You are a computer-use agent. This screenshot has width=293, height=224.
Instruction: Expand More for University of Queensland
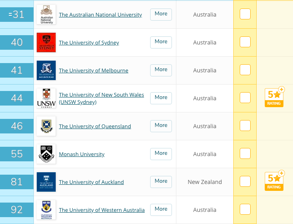[161, 126]
